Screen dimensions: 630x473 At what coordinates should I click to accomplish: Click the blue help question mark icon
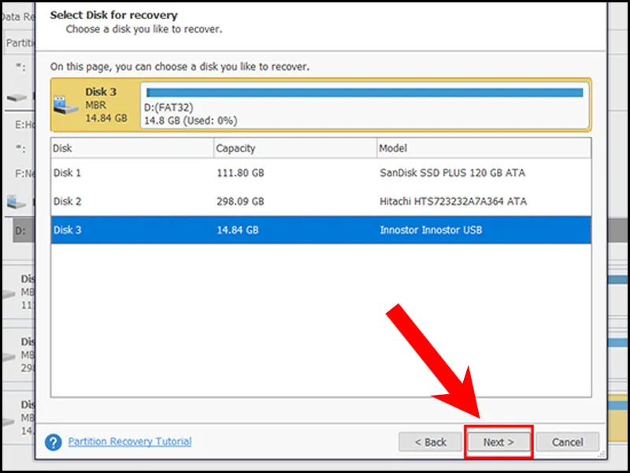pyautogui.click(x=54, y=442)
